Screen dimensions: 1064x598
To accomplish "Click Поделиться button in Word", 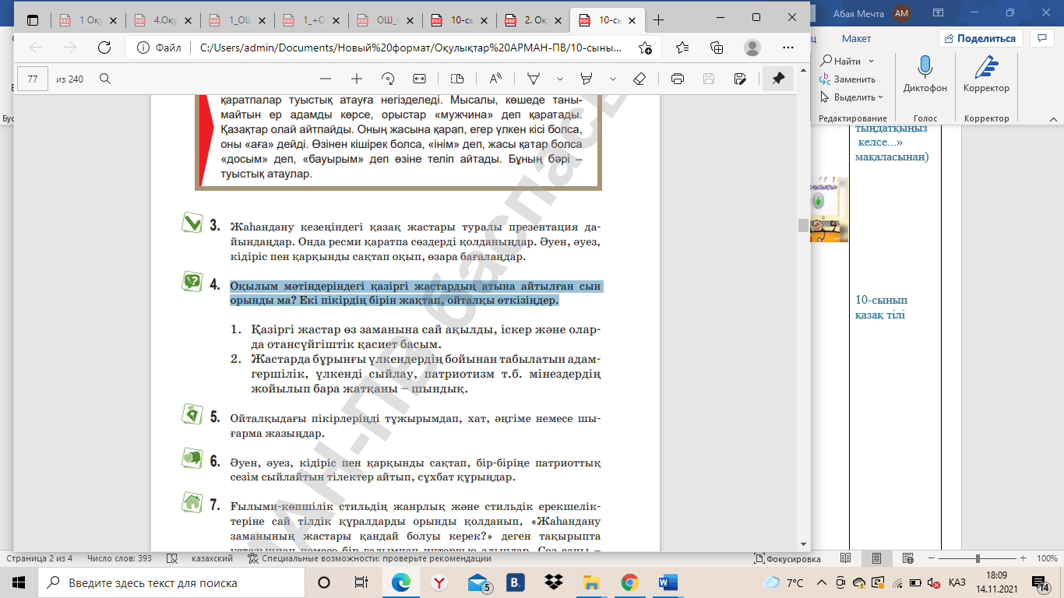I will click(980, 38).
